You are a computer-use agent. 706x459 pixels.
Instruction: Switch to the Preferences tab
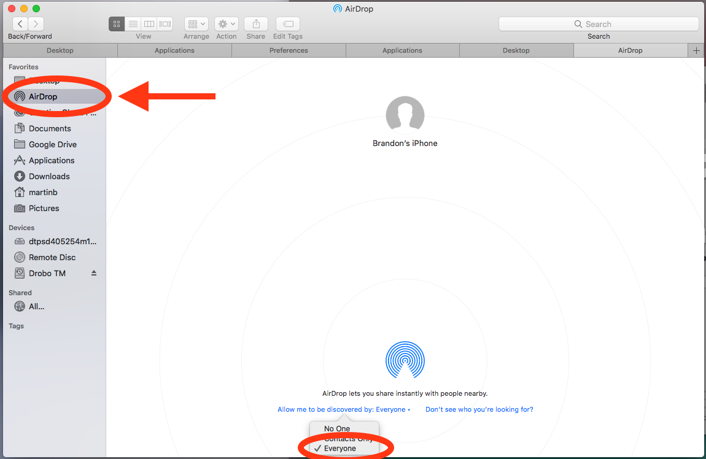click(289, 50)
